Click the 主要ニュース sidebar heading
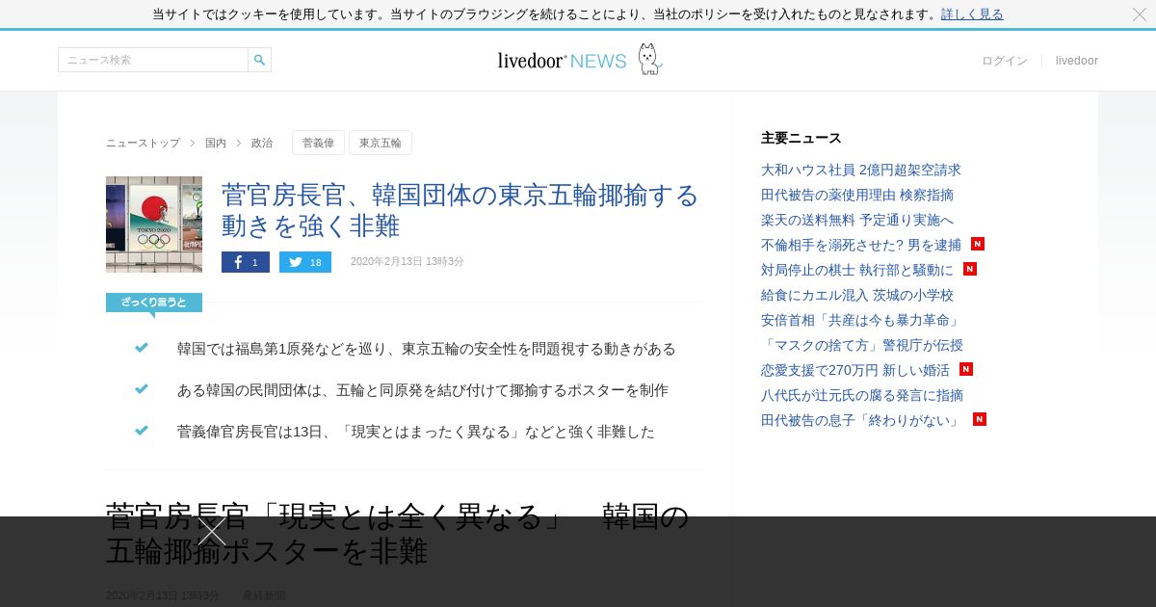The height and width of the screenshot is (607, 1156). [x=801, y=138]
